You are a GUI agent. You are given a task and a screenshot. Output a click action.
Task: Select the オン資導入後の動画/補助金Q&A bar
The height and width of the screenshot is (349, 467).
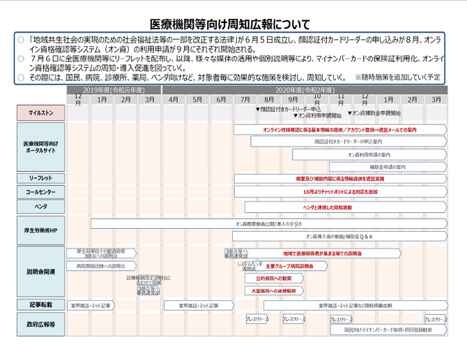(339, 236)
